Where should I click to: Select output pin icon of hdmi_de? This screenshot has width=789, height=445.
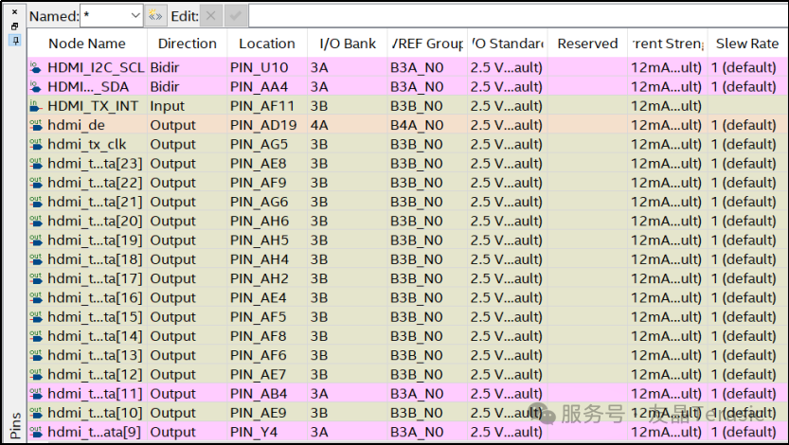[x=36, y=125]
